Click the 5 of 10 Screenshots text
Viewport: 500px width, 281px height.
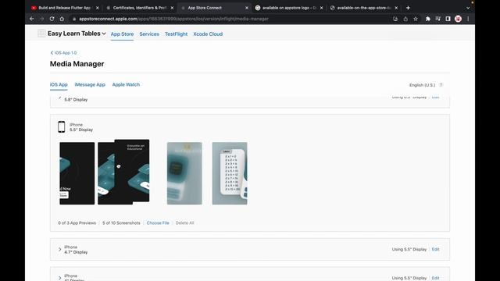(121, 223)
